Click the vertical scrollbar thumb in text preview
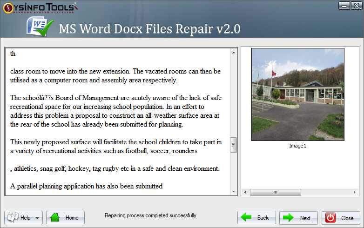The image size is (364, 228). (x=233, y=145)
